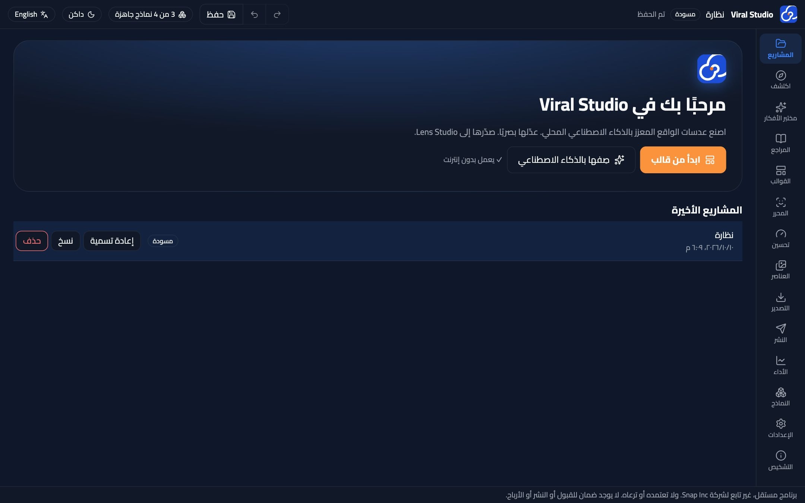Click the نظارة project name in header
The width and height of the screenshot is (805, 503).
coord(715,15)
